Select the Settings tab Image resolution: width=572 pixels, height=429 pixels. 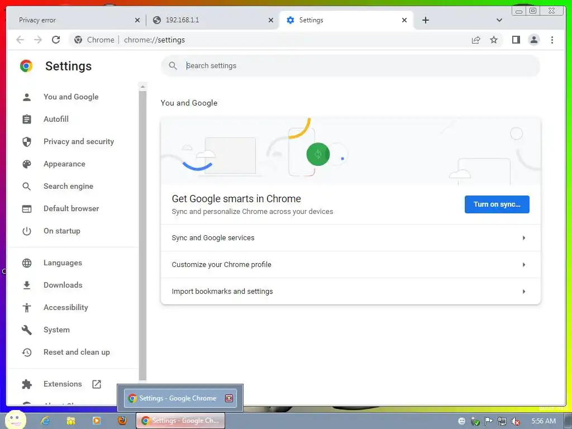click(346, 20)
